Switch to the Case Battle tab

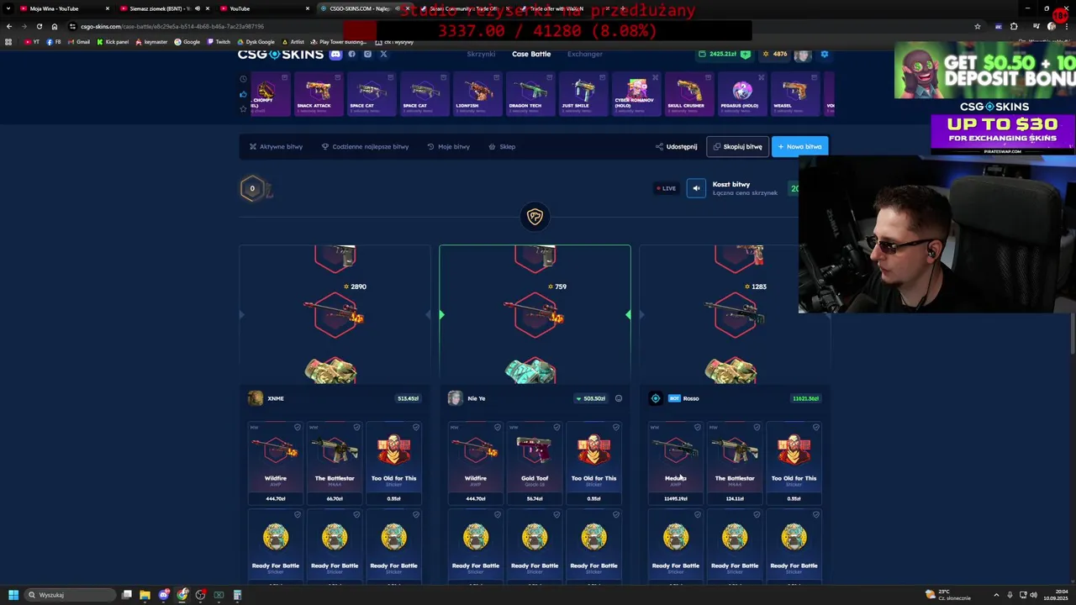(x=531, y=54)
